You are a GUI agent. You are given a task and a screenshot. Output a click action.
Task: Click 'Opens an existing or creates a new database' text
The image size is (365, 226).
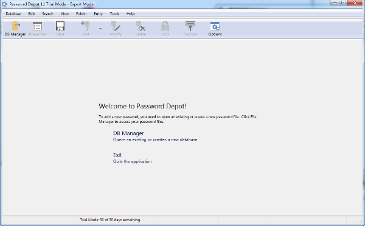pos(155,139)
